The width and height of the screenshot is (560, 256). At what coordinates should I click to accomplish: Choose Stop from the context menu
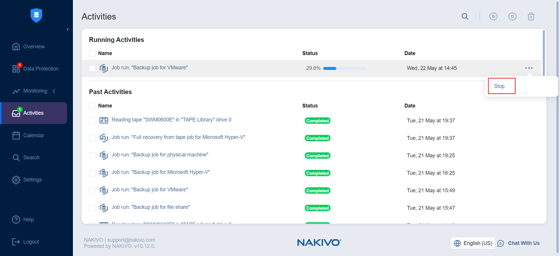[x=499, y=86]
